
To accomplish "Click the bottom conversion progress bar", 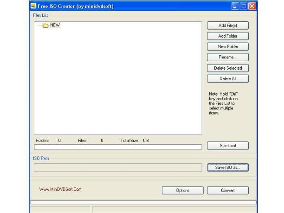I will pyautogui.click(x=143, y=202).
